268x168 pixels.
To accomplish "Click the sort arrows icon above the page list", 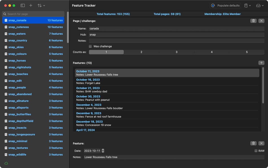I will [x=39, y=5].
